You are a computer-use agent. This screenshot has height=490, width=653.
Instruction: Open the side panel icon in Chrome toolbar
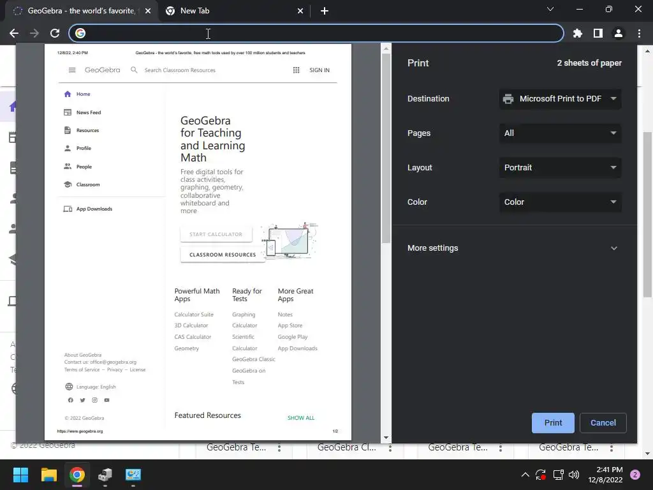coord(598,33)
